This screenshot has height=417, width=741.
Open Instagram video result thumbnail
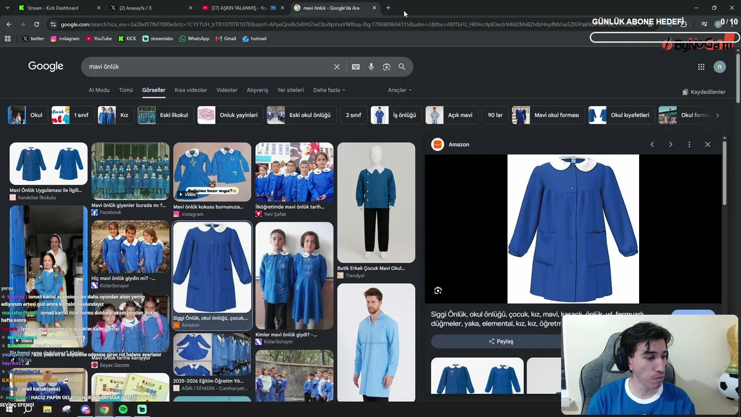tap(212, 172)
